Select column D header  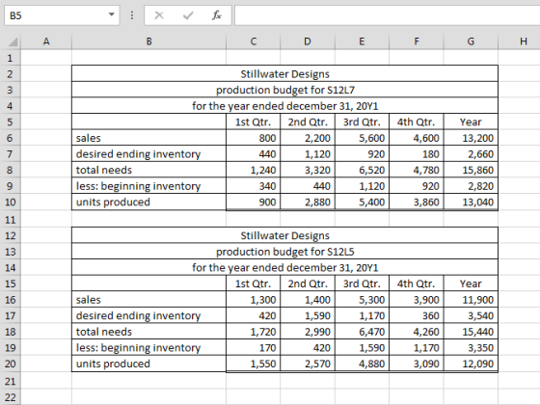(x=308, y=41)
